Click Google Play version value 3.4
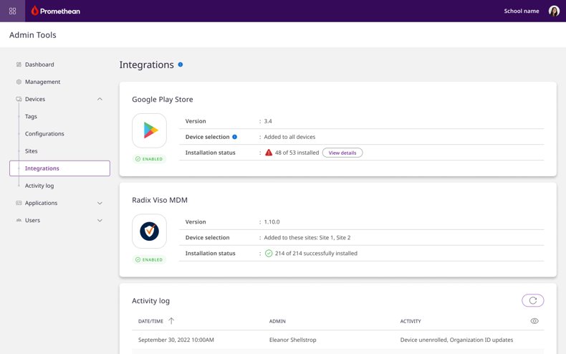The width and height of the screenshot is (566, 354). tap(268, 121)
